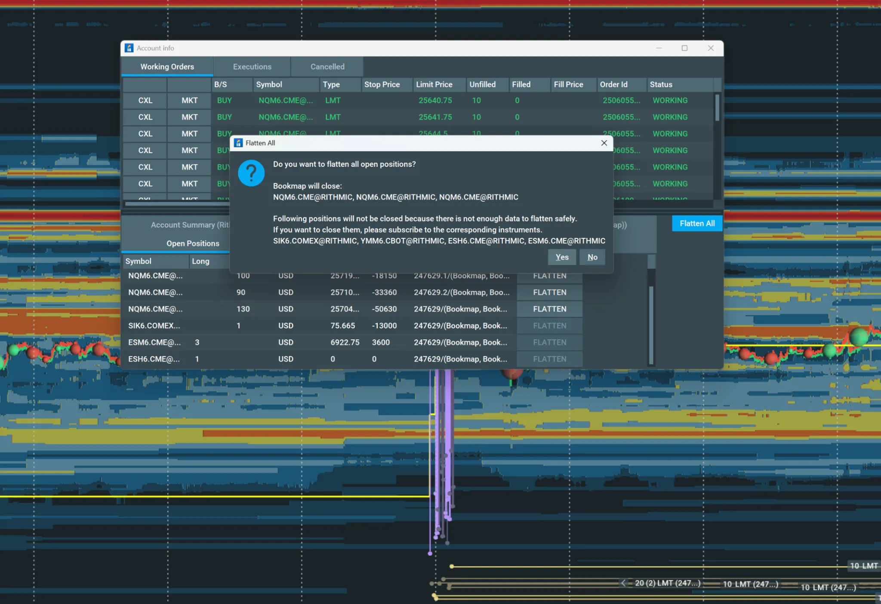This screenshot has width=881, height=604.
Task: Maximize the Account info window
Action: pos(684,48)
